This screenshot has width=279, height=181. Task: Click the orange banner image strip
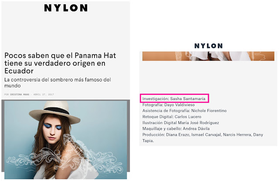coord(208,56)
